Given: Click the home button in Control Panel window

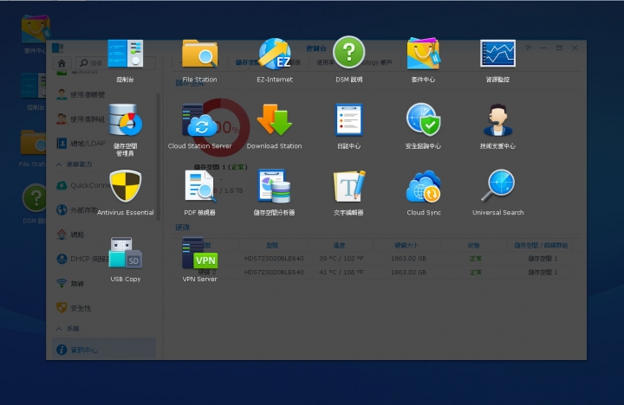Looking at the screenshot, I should (x=62, y=63).
